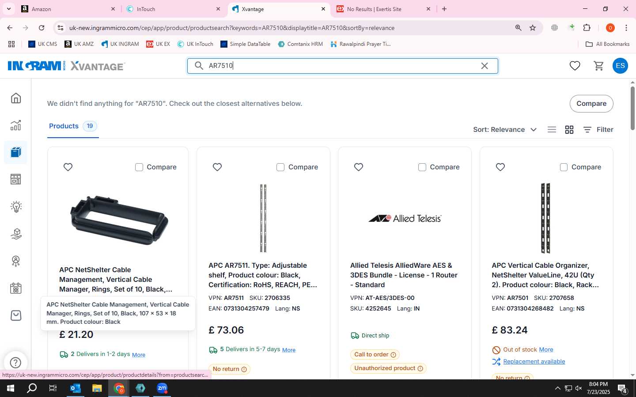Open the Sort: Relevance dropdown
Screen dimensions: 636x397
click(x=505, y=130)
